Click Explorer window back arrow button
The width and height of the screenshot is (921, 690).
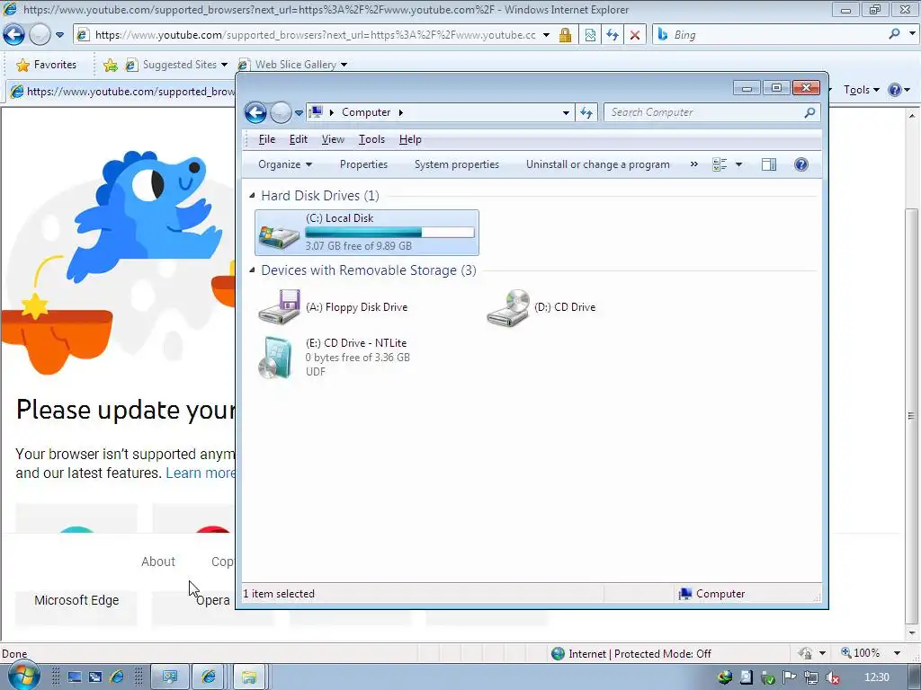click(255, 112)
